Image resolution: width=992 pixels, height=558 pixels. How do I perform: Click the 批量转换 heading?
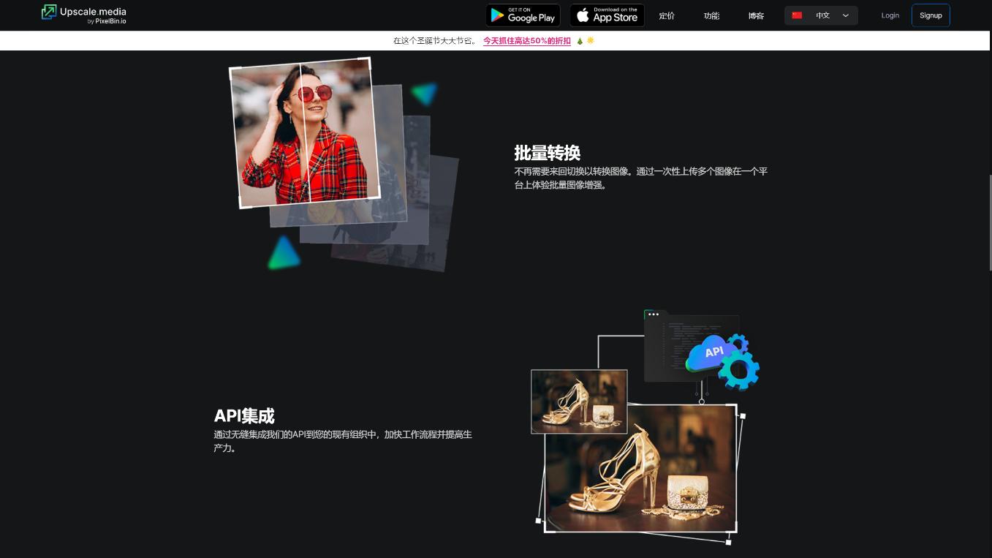click(x=548, y=153)
